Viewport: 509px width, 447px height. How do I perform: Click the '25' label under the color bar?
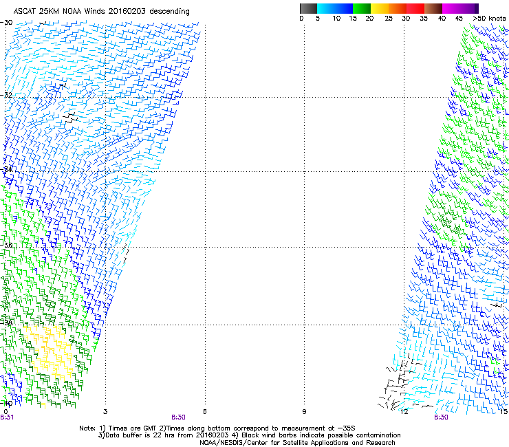click(x=389, y=18)
